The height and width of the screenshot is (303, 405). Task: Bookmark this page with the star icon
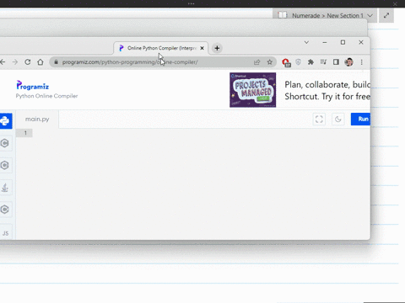coord(270,62)
